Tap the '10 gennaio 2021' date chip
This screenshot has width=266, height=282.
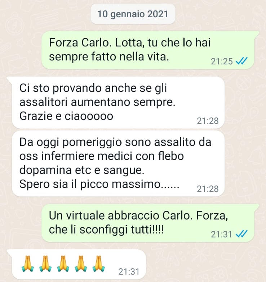click(133, 14)
